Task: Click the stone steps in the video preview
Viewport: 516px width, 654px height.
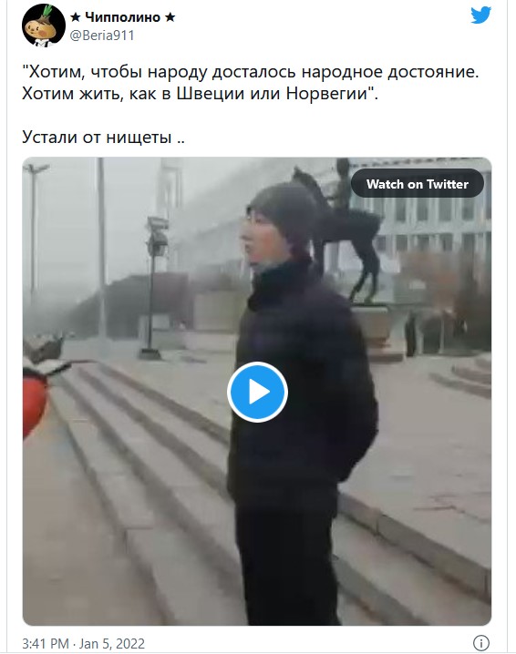Action: [138, 480]
